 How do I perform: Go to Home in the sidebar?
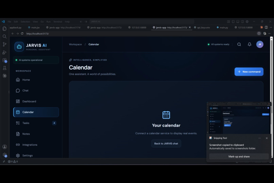(36, 80)
